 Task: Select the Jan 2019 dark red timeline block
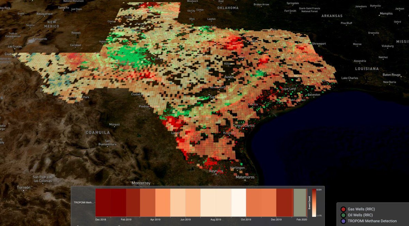tap(118, 203)
